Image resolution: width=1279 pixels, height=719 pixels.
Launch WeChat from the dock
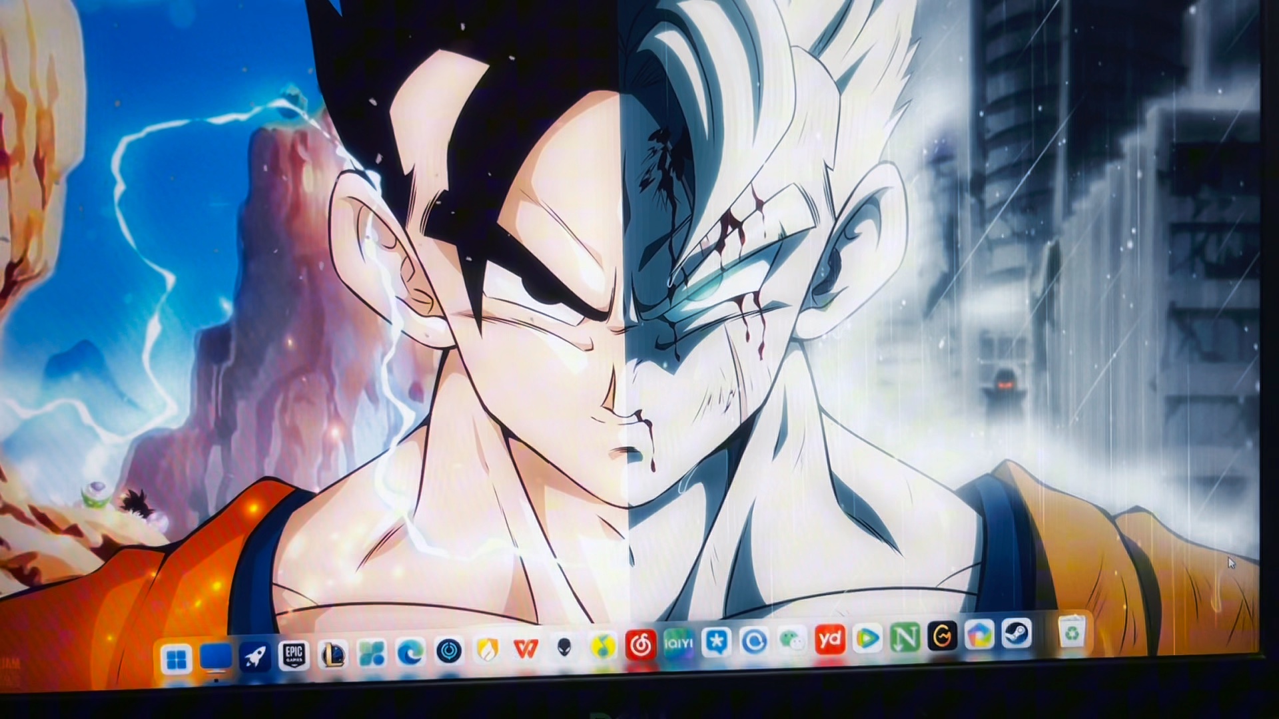[x=793, y=640]
